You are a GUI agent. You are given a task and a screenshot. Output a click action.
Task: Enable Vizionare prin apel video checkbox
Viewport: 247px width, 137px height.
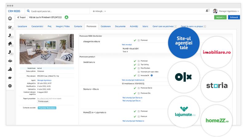[139, 72]
